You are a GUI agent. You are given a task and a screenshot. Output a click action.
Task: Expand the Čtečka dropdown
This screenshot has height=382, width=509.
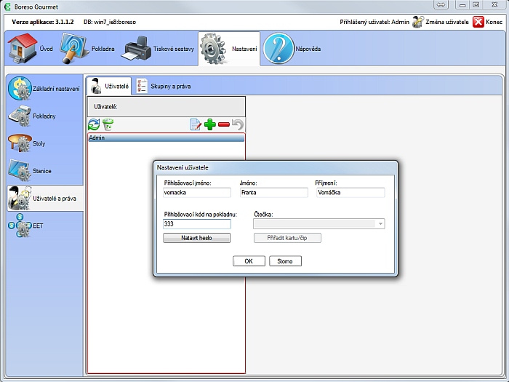click(x=380, y=224)
